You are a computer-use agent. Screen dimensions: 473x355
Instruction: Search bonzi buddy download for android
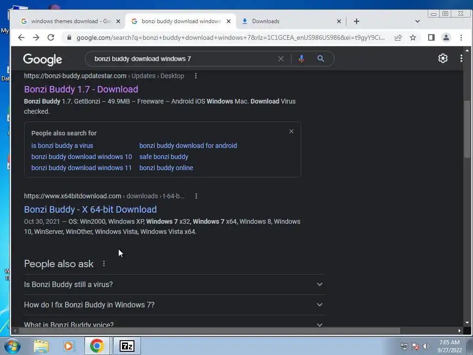tap(188, 146)
